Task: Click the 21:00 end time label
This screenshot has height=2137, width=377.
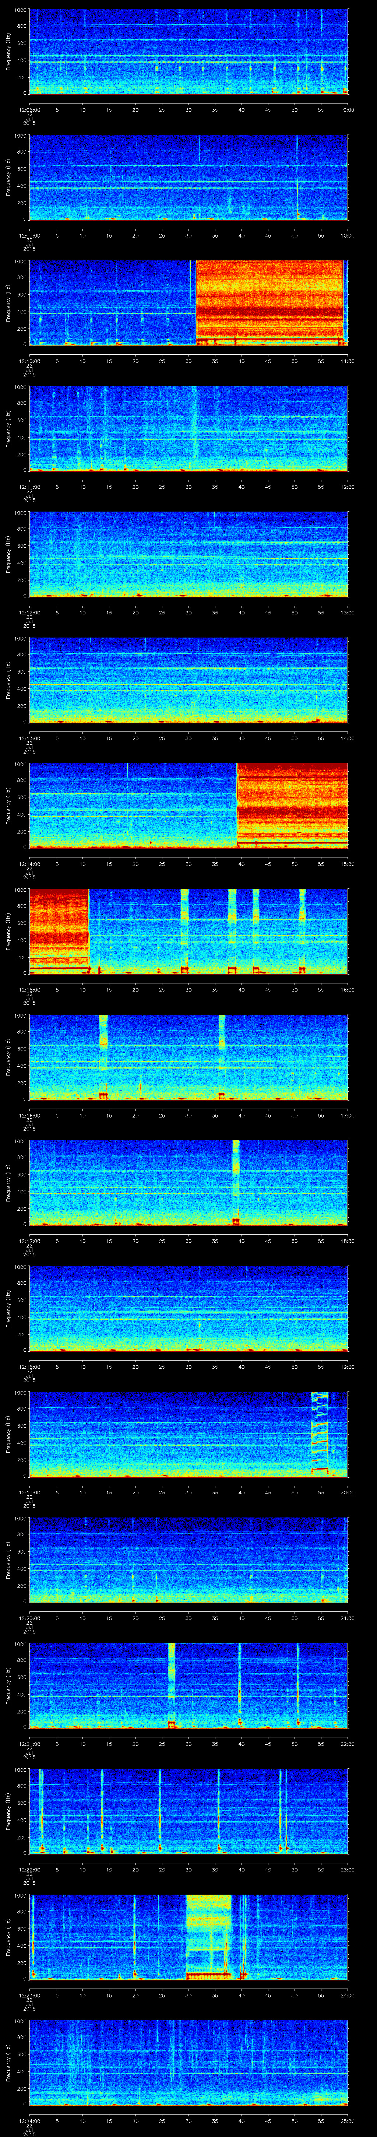Action: click(x=348, y=1618)
